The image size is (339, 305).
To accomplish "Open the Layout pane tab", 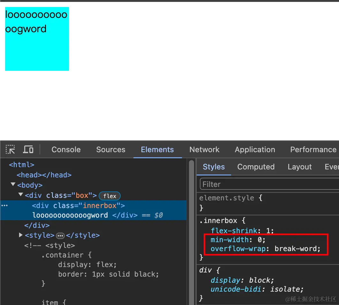I will [x=299, y=167].
